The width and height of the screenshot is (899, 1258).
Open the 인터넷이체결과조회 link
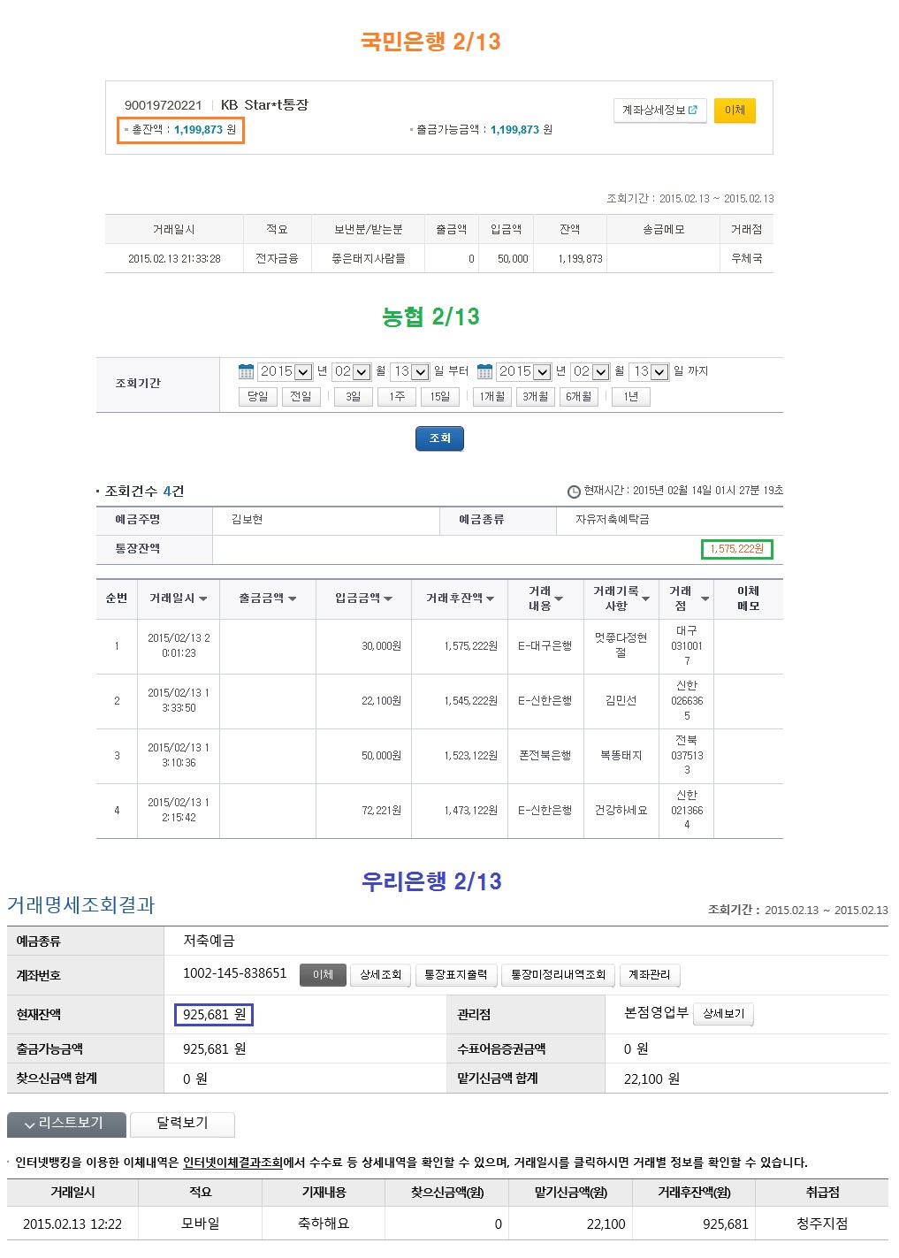(x=232, y=1163)
